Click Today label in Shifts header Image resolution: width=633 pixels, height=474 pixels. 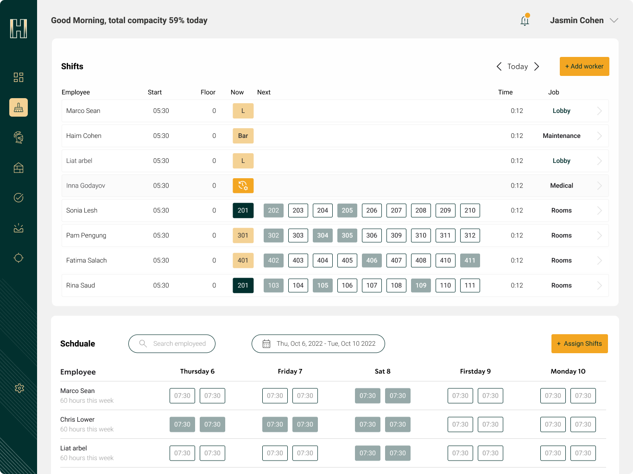[x=518, y=66]
